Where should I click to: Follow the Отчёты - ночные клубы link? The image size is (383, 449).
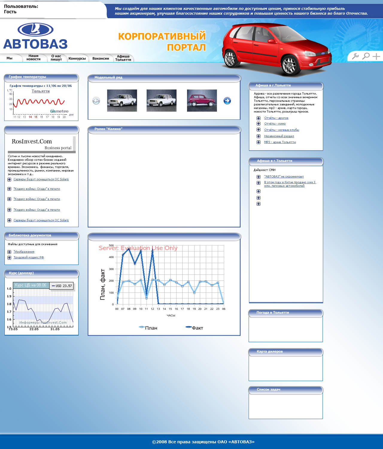[x=282, y=130]
